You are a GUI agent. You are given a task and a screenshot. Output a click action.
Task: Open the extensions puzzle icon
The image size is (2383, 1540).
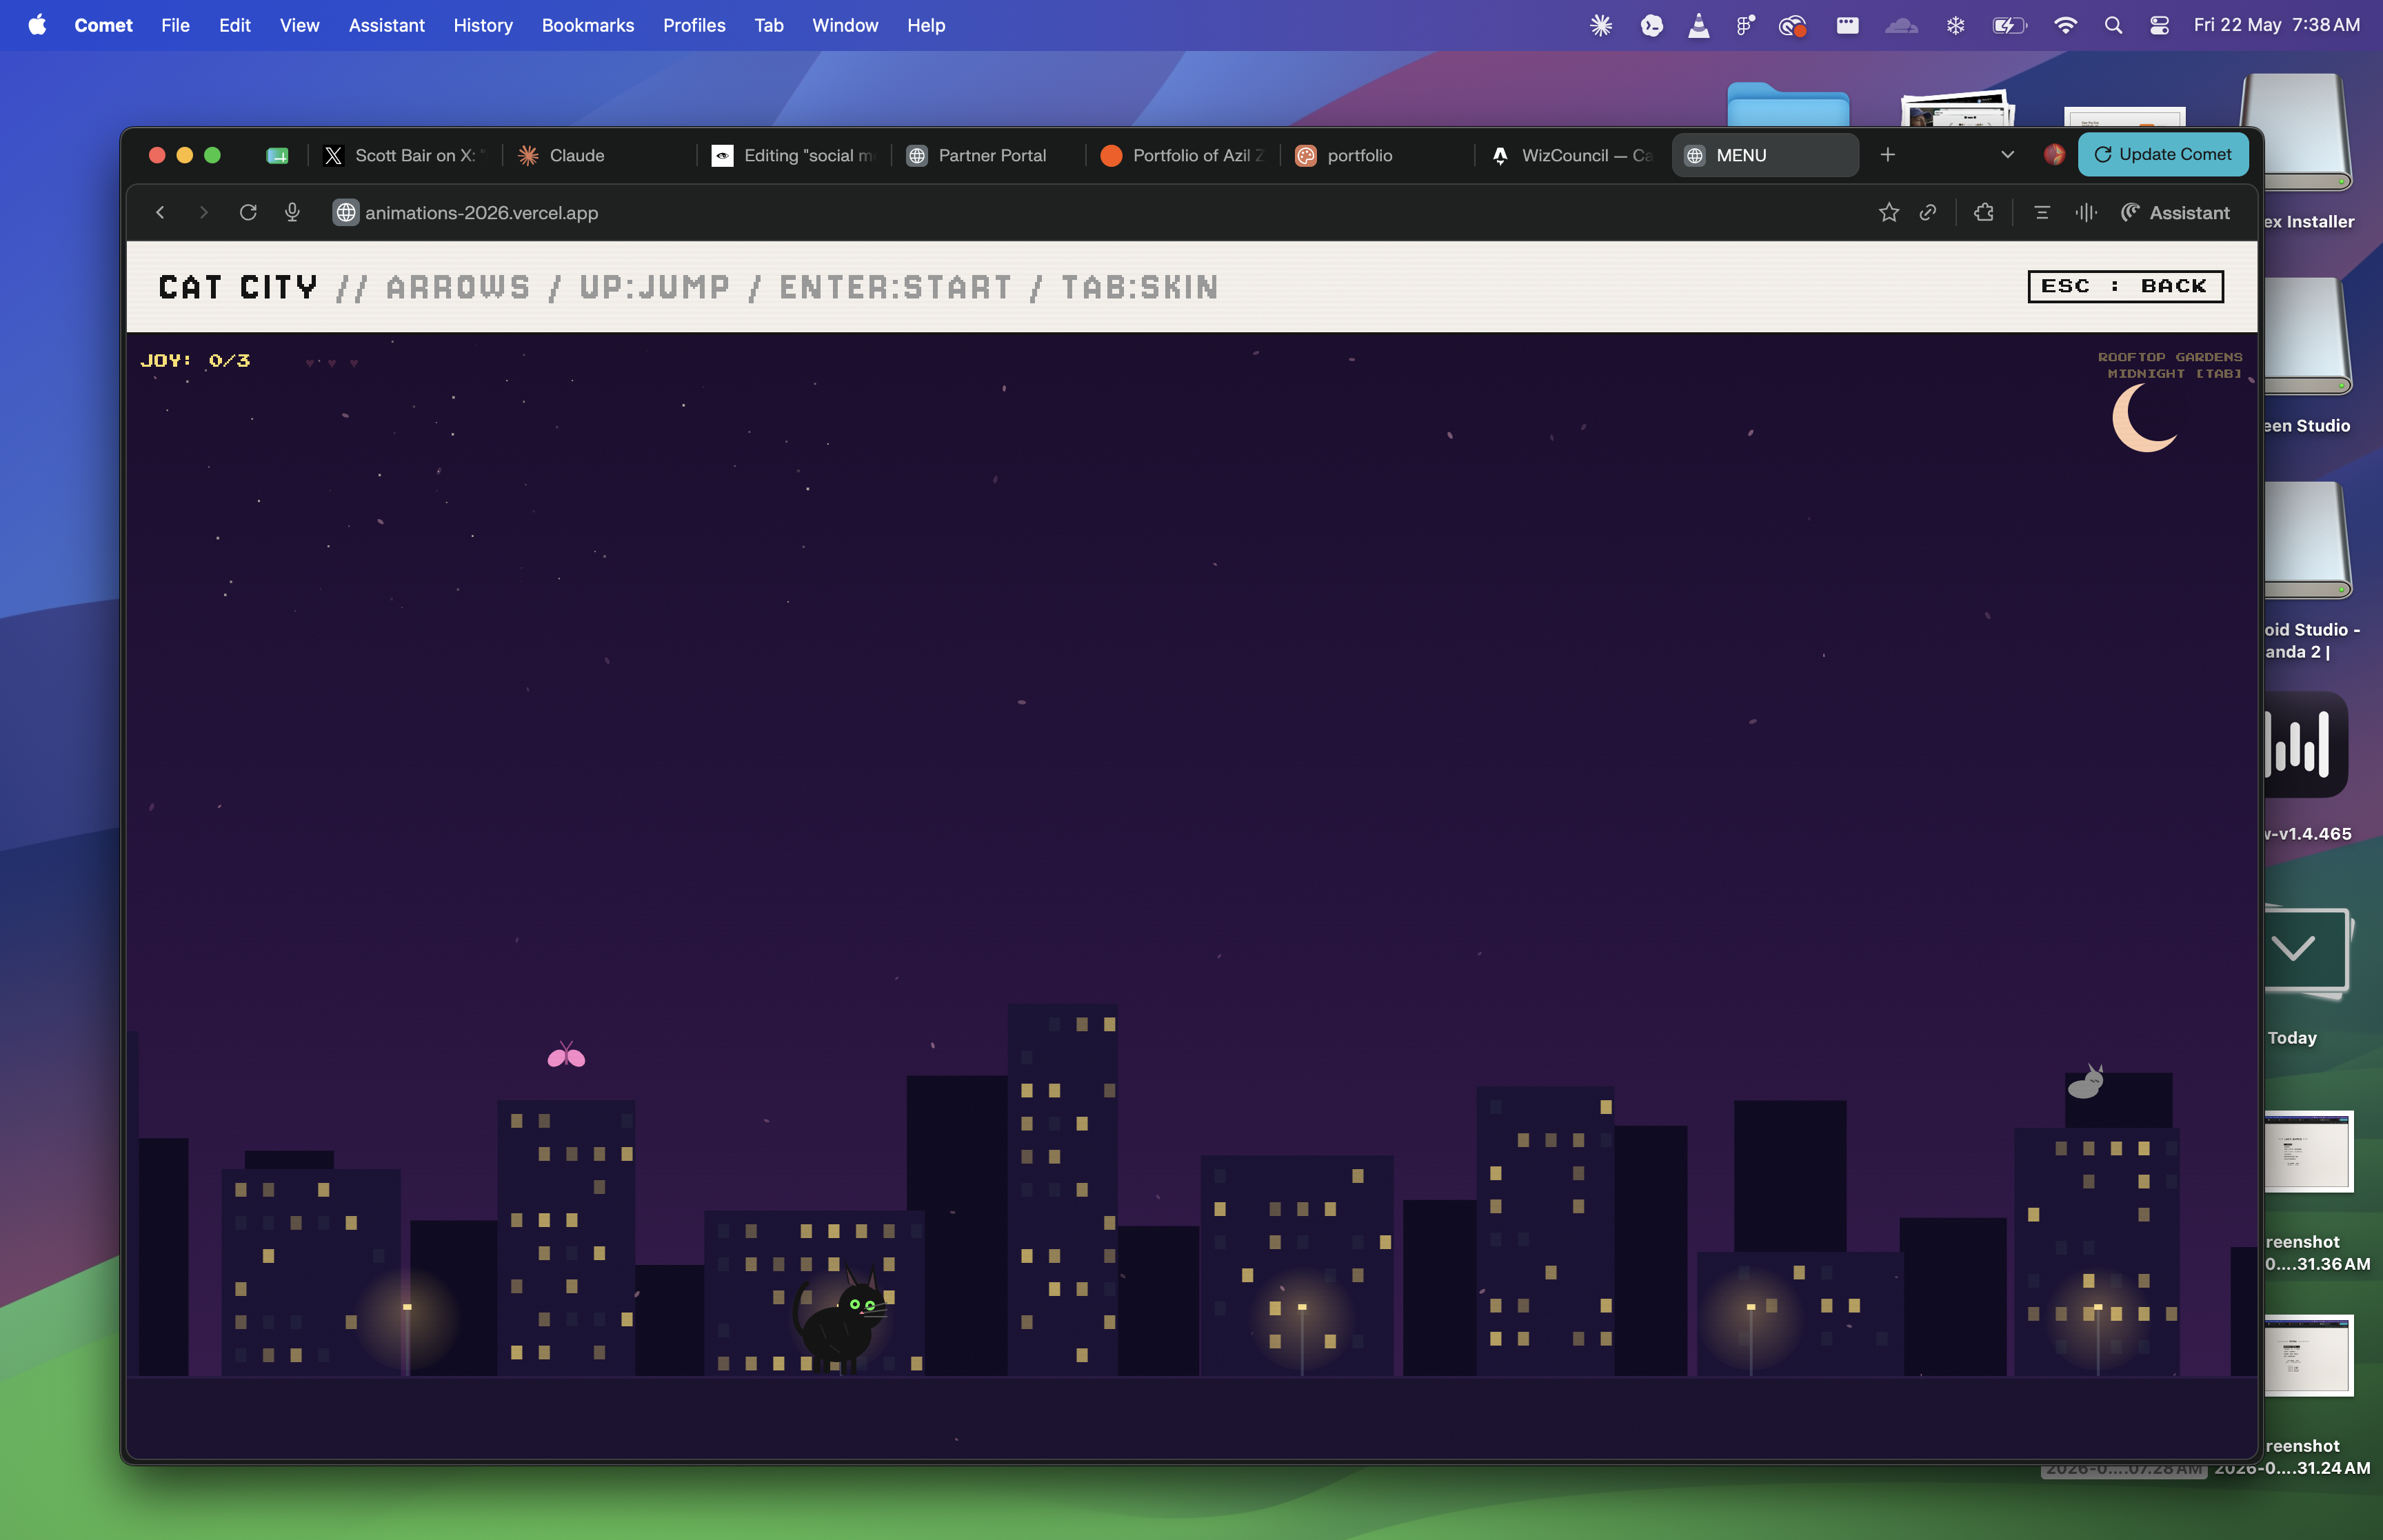1984,212
